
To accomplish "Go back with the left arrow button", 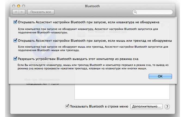I will (x=16, y=12).
